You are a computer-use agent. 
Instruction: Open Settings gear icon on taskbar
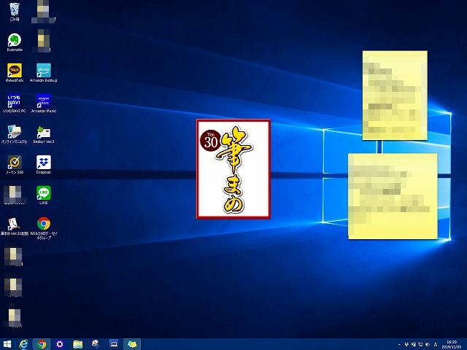click(x=60, y=344)
